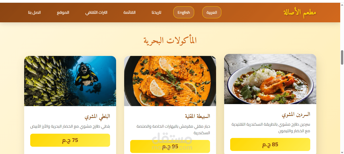Screen dimensions: 344x154
Task: Click the grilled tilapia description text
Action: coord(70,126)
